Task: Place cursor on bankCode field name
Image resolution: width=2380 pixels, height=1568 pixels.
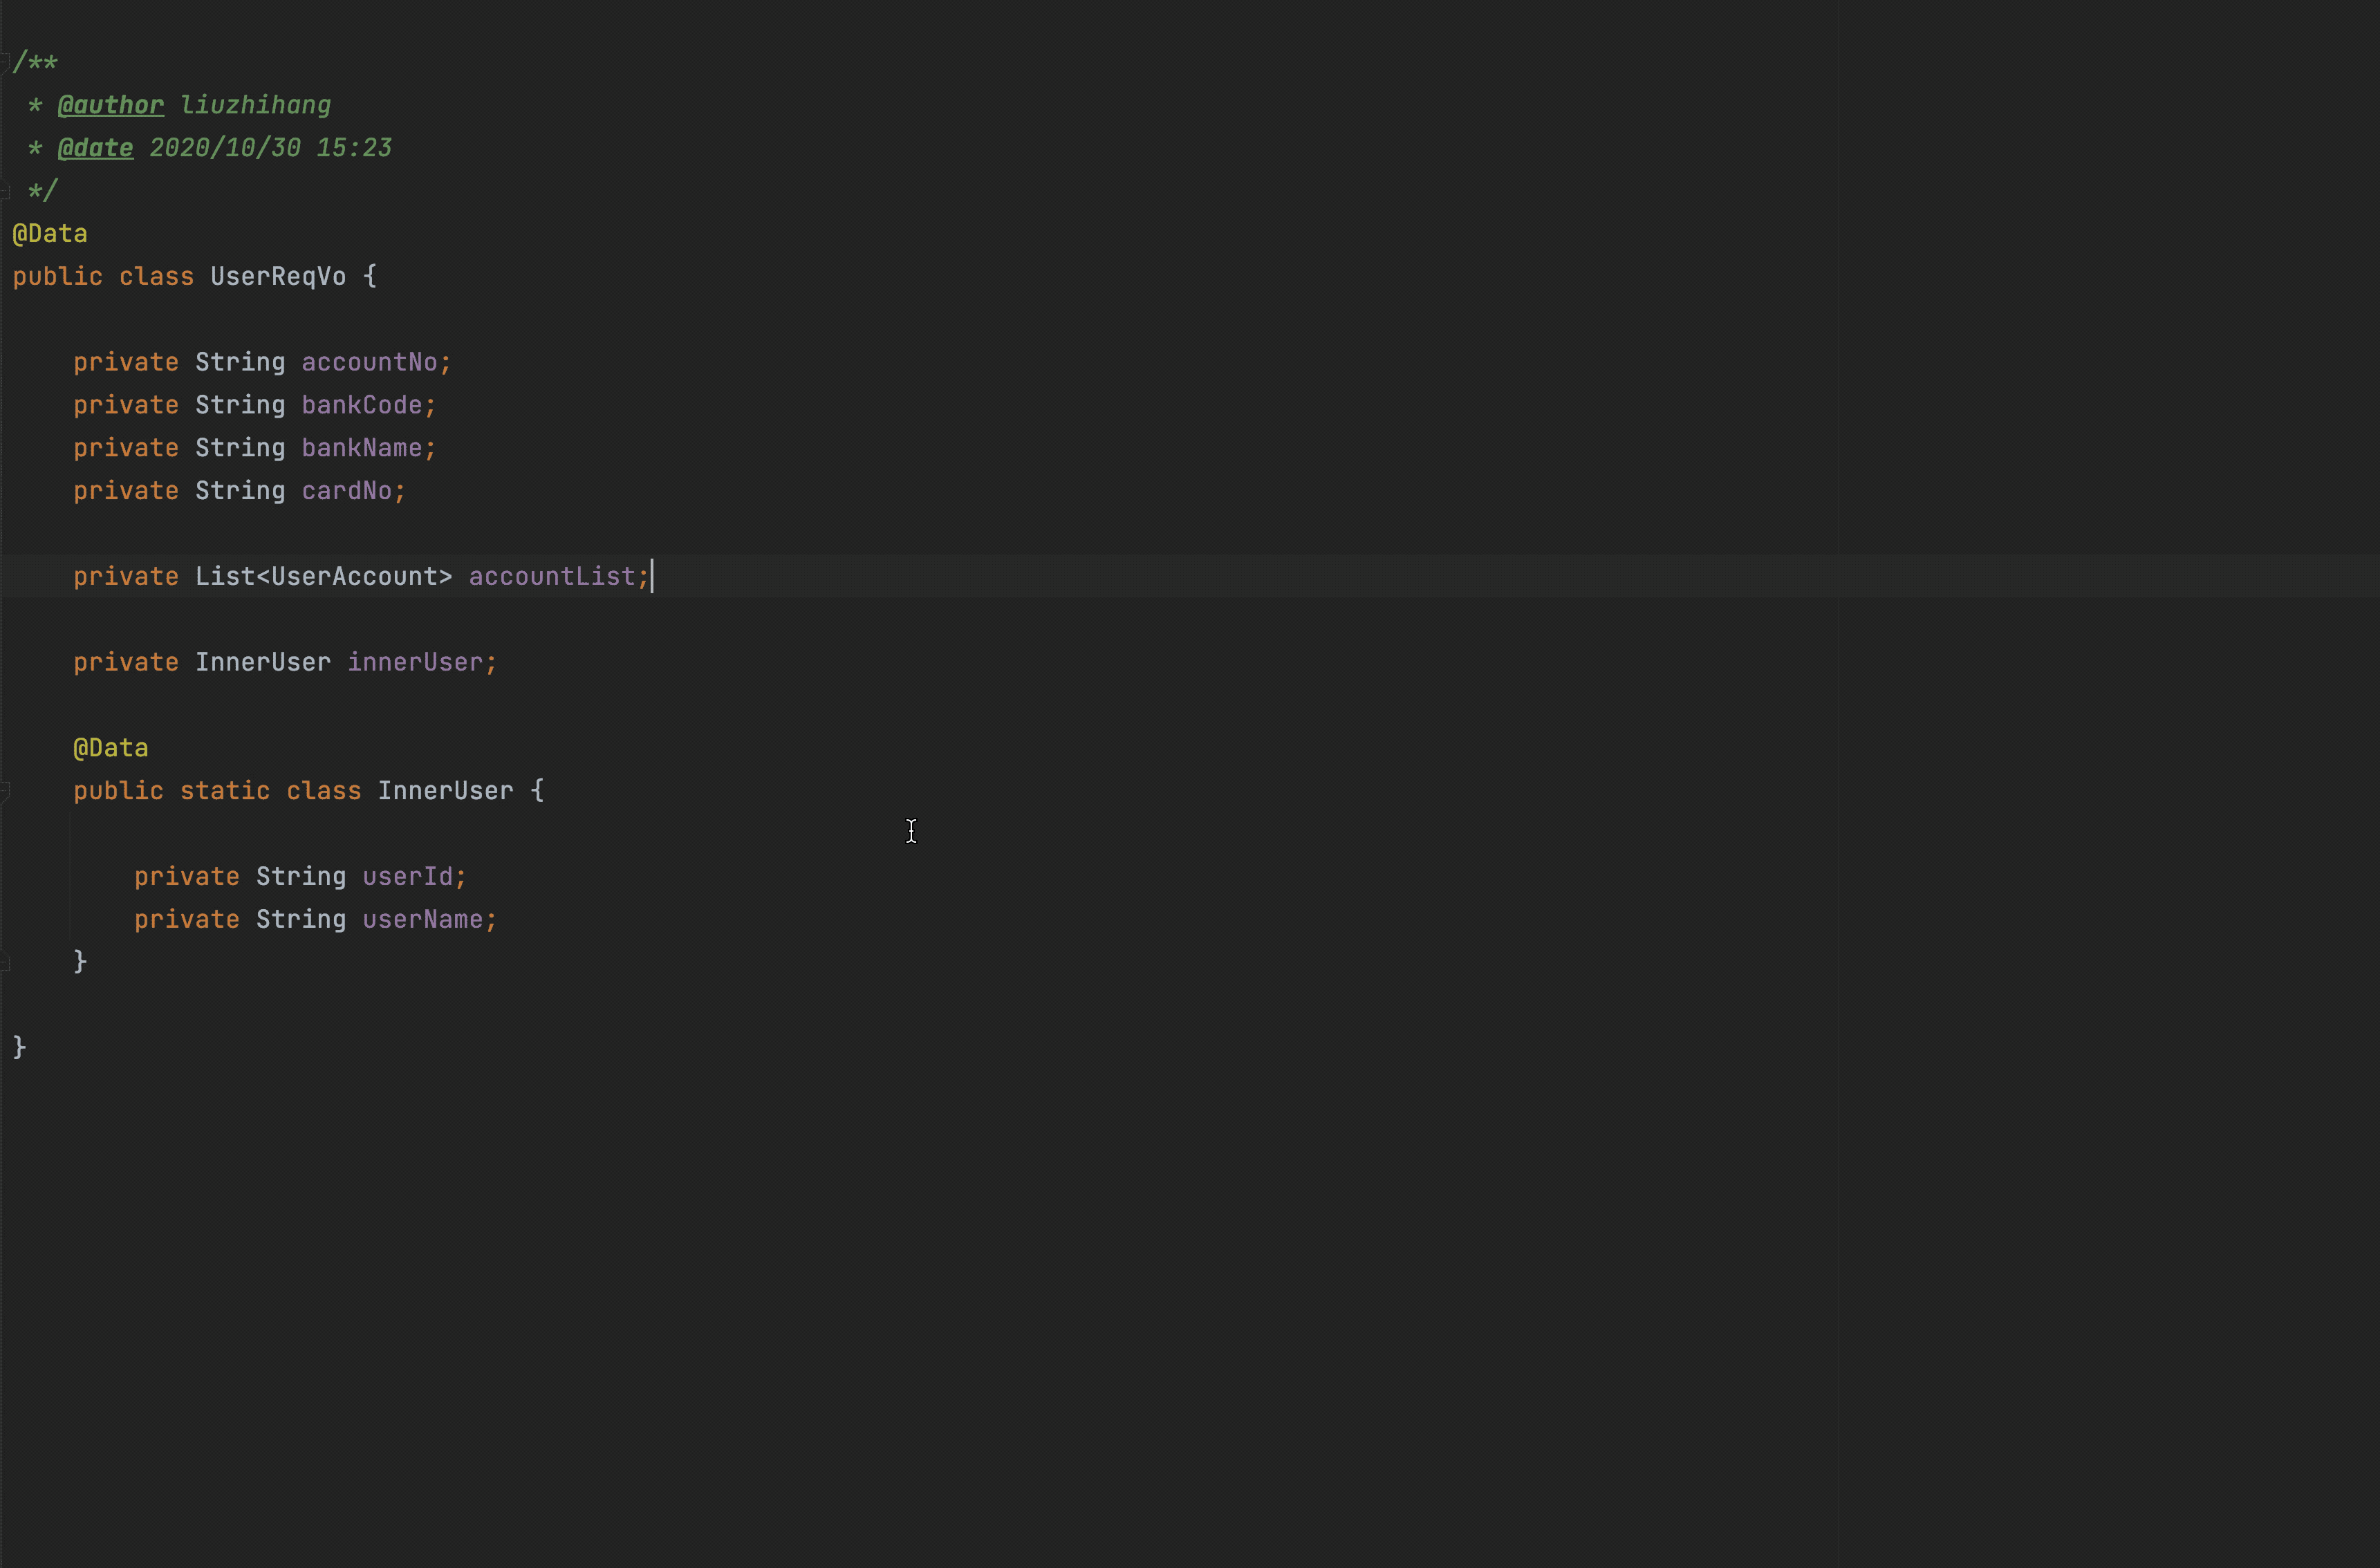Action: pyautogui.click(x=361, y=405)
